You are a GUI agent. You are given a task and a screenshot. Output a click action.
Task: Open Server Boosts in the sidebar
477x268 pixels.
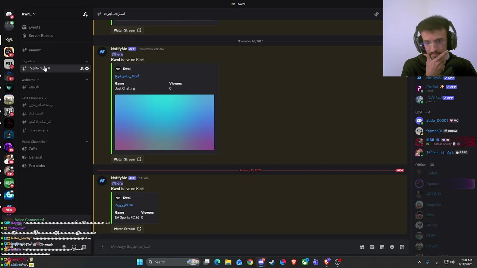coord(41,36)
